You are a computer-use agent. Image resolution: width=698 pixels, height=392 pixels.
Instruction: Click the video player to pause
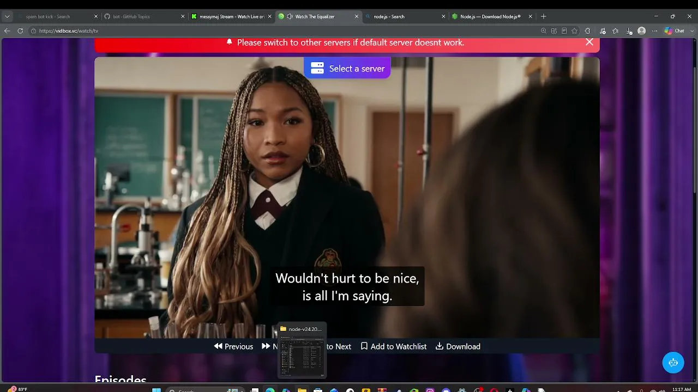[x=347, y=197]
